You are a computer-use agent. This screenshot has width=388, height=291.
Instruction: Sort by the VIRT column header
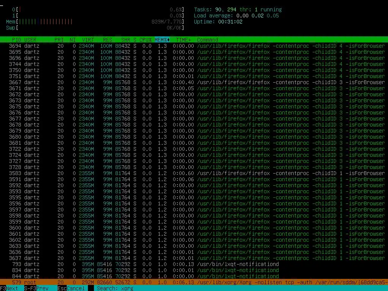[88, 40]
